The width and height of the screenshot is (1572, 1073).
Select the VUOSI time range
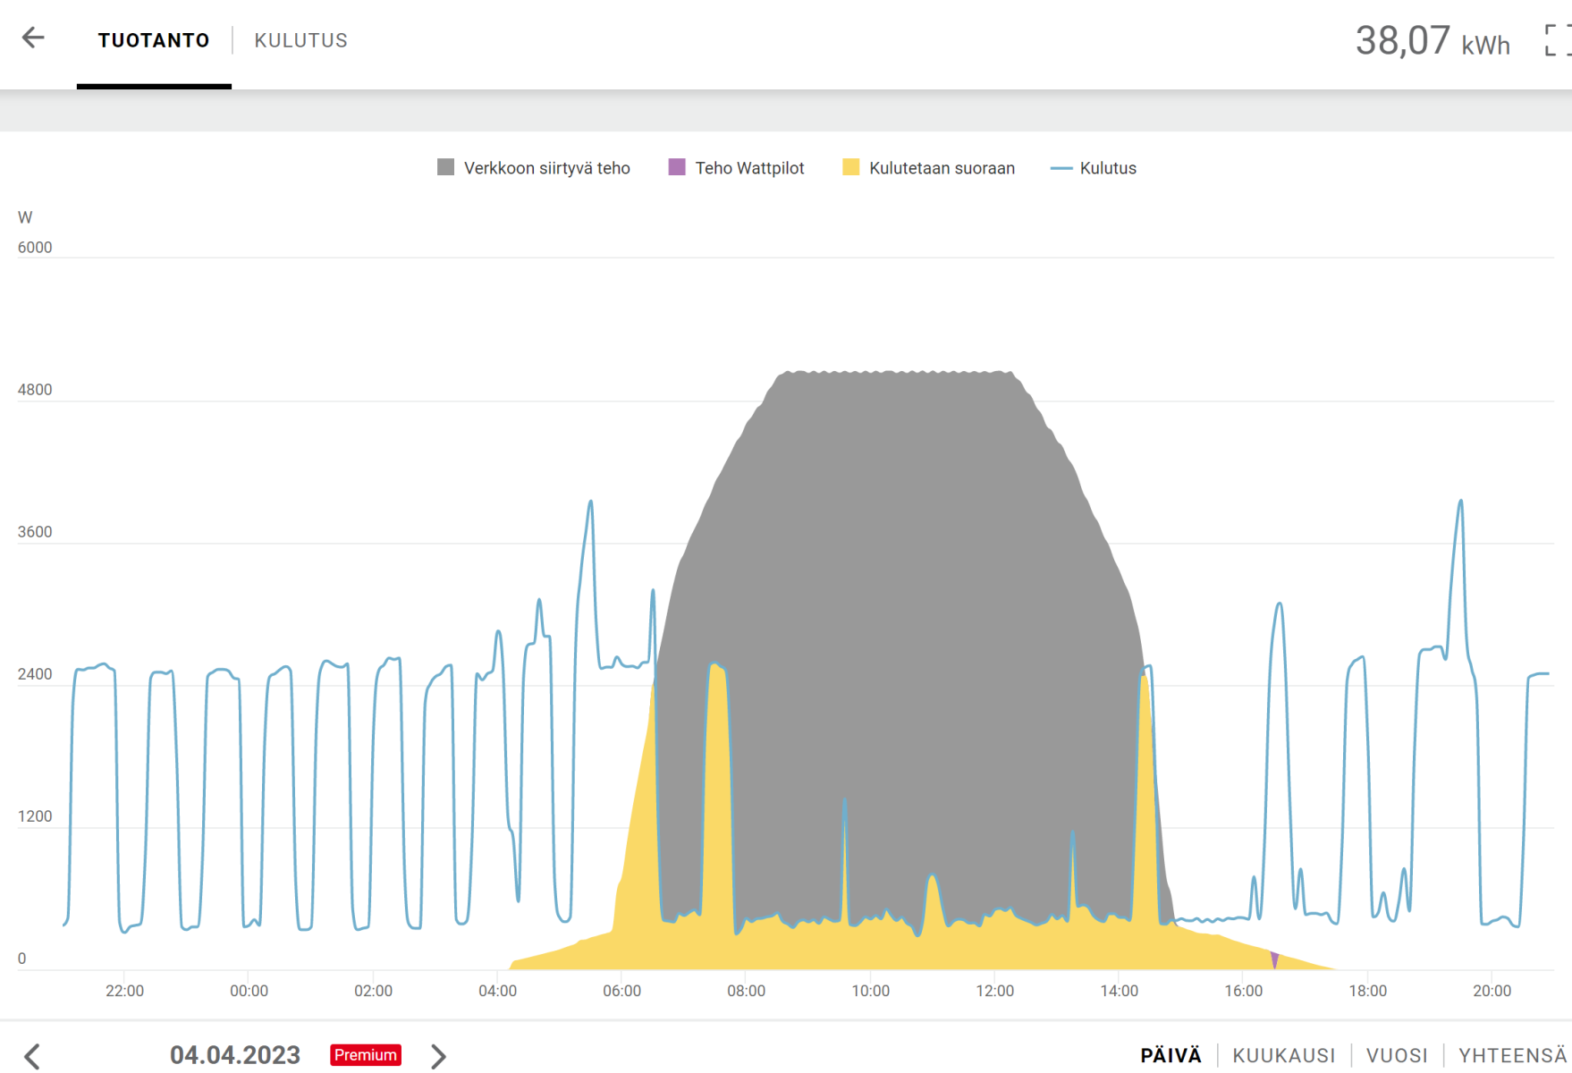point(1397,1056)
